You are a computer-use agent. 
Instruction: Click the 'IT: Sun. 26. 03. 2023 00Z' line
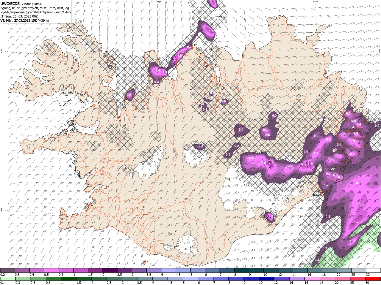pos(19,16)
